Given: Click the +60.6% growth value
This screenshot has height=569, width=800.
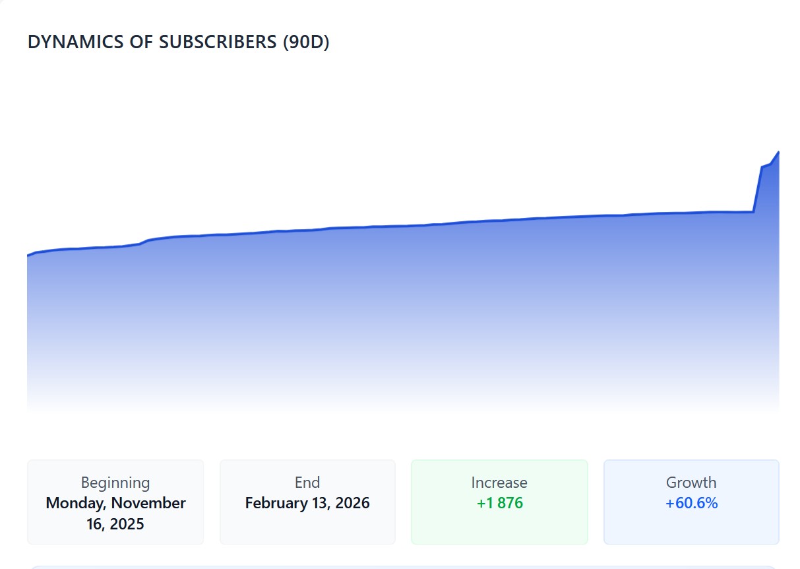Looking at the screenshot, I should point(691,503).
